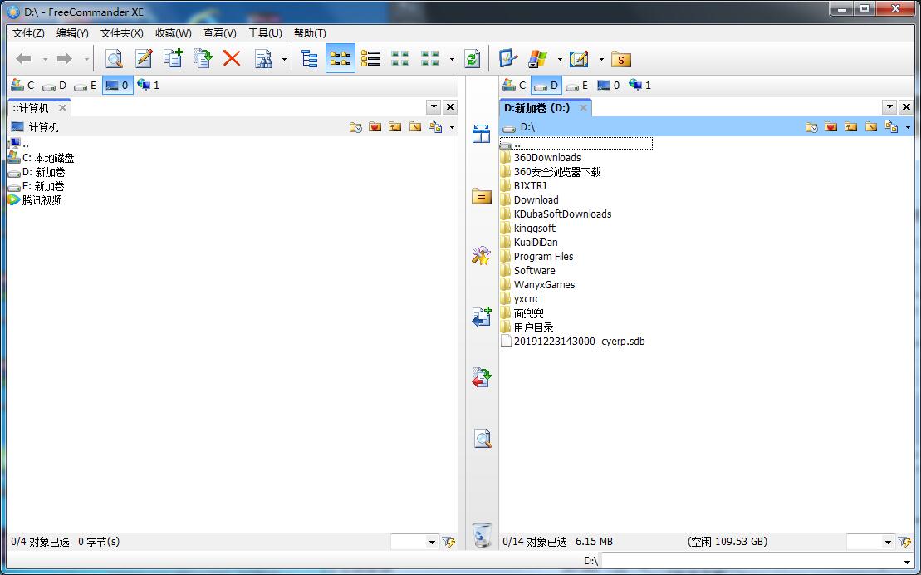Image resolution: width=921 pixels, height=575 pixels.
Task: Select network drive 1 in right panel
Action: [639, 86]
